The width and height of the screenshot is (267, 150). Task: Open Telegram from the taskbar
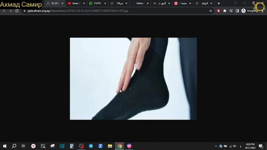tap(91, 146)
